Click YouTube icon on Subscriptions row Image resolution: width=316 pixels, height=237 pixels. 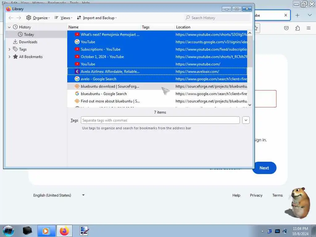pos(77,49)
